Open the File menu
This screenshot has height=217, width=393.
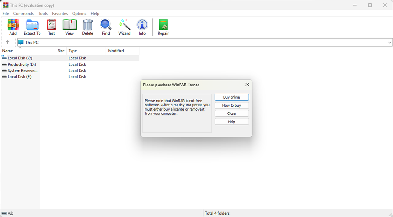pyautogui.click(x=6, y=13)
